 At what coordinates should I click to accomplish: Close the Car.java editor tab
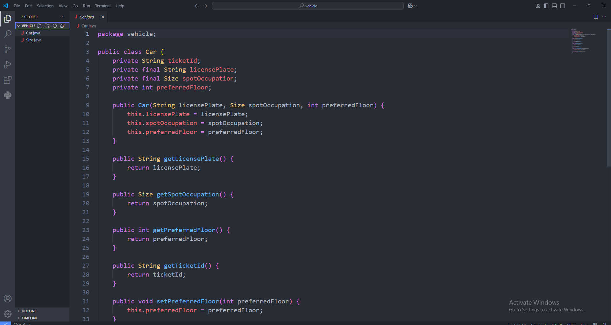click(103, 17)
